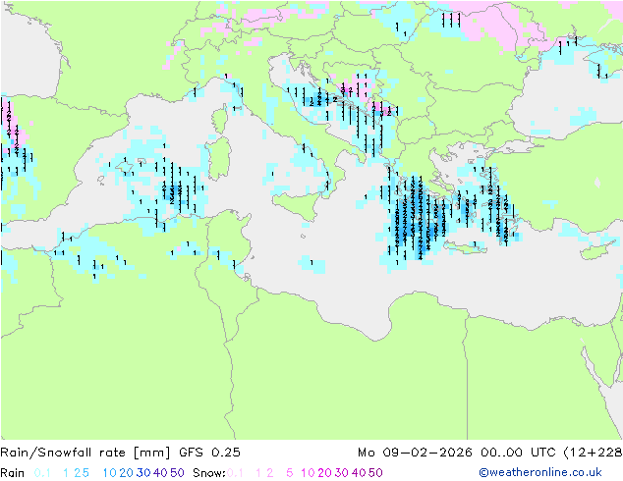Screen dimensions: 623x481
Task: Pick the snow legend value 20
Action: tap(324, 473)
